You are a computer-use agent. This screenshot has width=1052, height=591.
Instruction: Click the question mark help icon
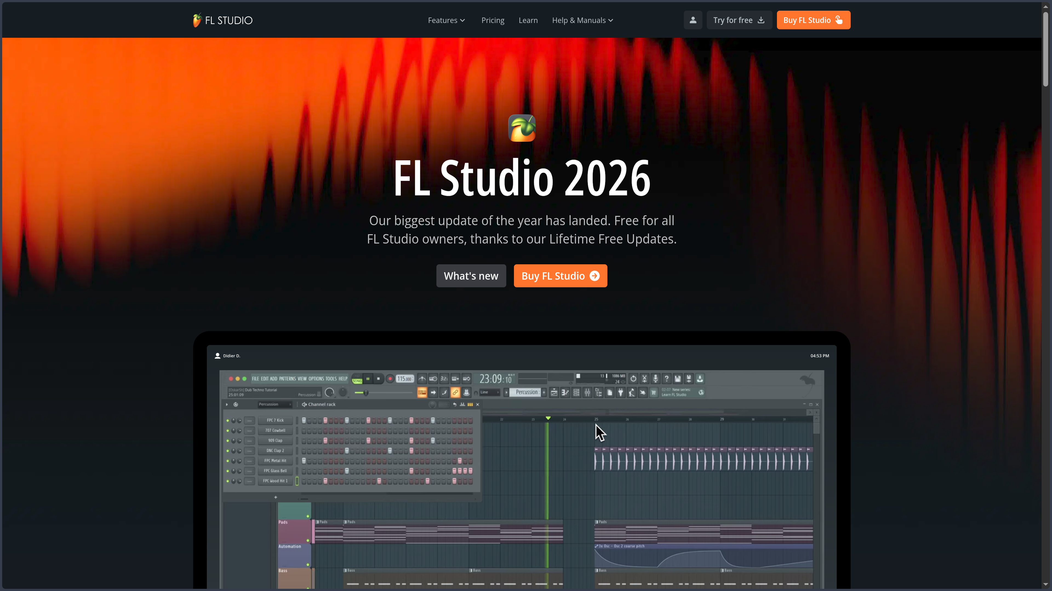point(666,378)
